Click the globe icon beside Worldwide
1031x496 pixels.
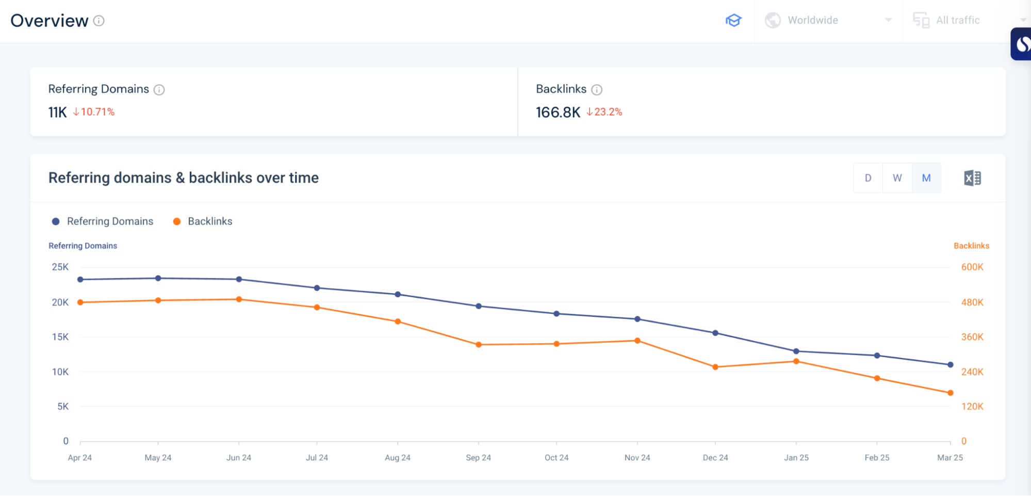point(772,20)
